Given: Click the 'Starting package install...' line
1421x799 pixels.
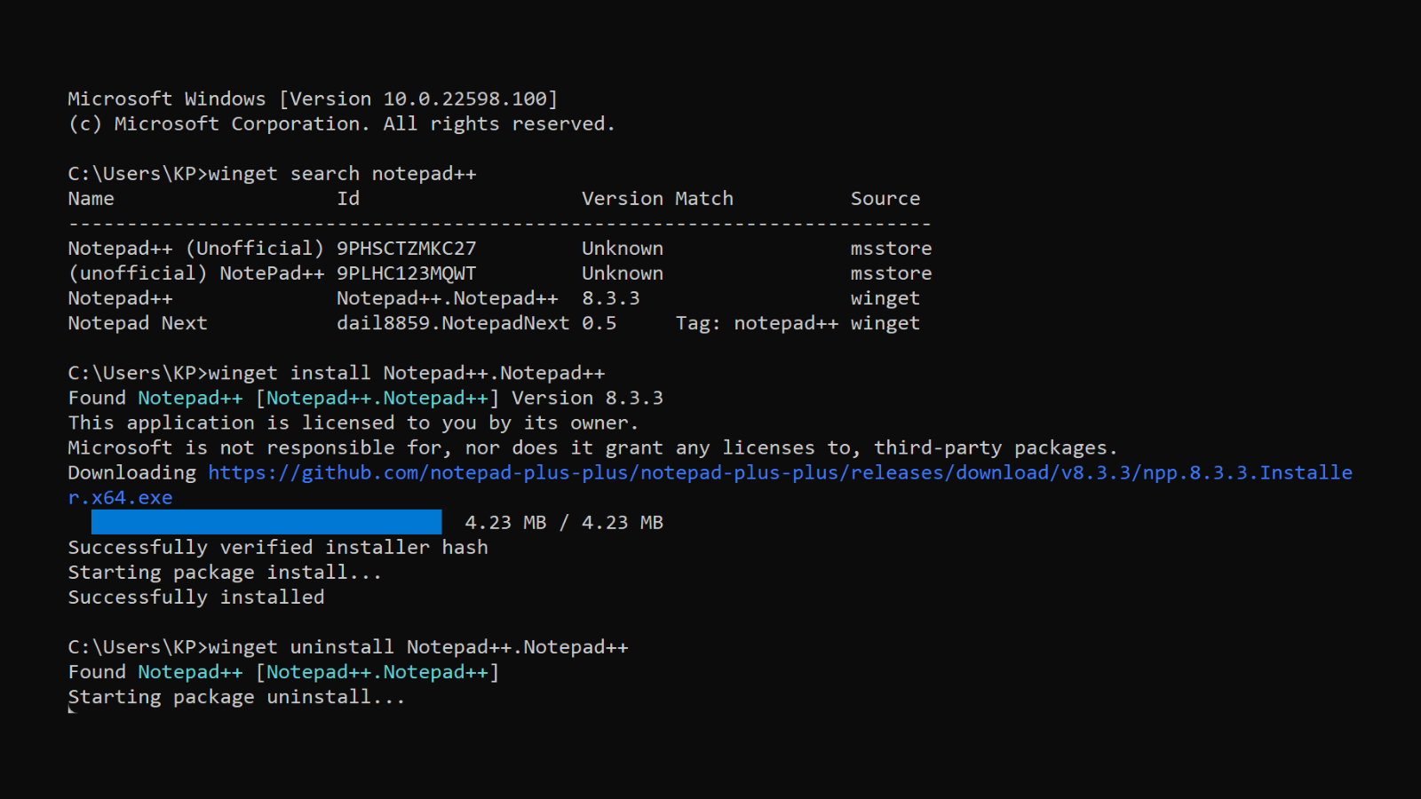Looking at the screenshot, I should pos(225,573).
